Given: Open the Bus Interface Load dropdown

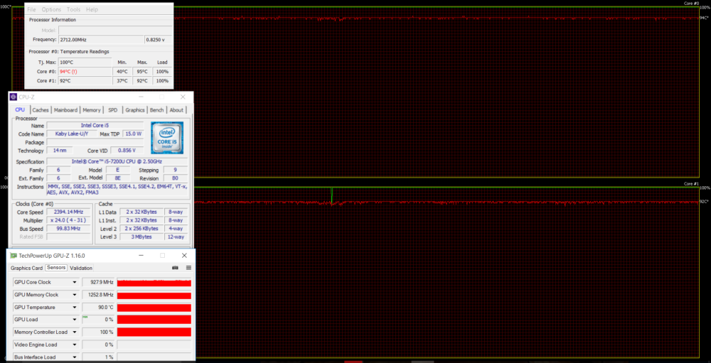Looking at the screenshot, I should pyautogui.click(x=75, y=357).
